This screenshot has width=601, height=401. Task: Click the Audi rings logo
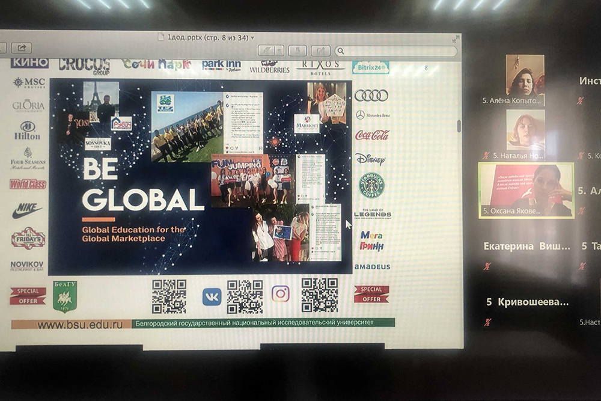pos(371,96)
